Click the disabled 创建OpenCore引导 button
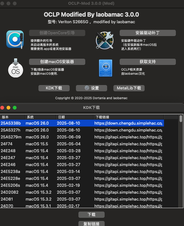 point(57,33)
